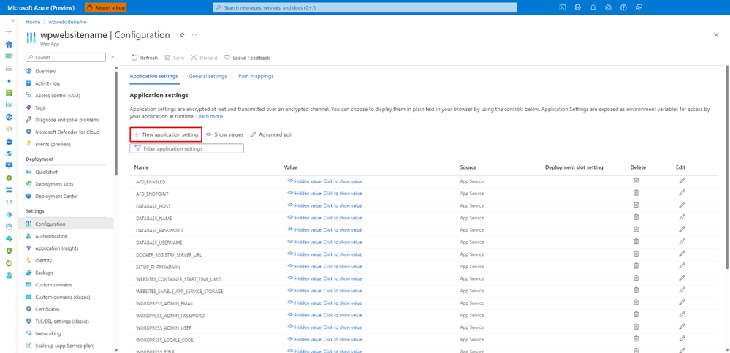The width and height of the screenshot is (730, 353).
Task: Favorite wpwebsitename with the star icon
Action: [182, 35]
